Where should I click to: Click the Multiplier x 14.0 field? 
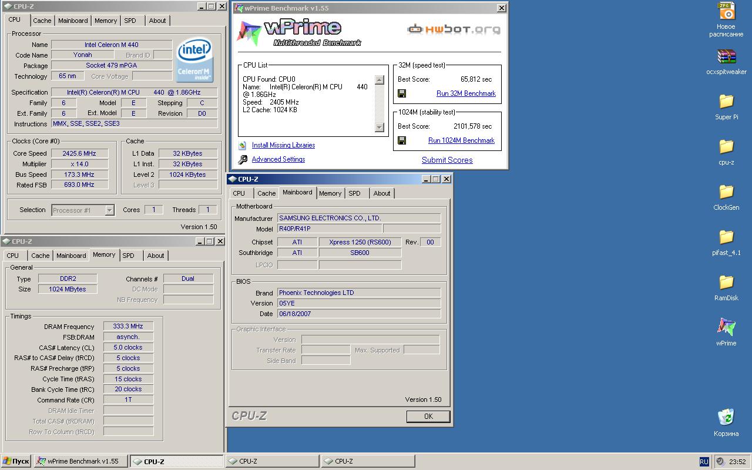tap(79, 164)
